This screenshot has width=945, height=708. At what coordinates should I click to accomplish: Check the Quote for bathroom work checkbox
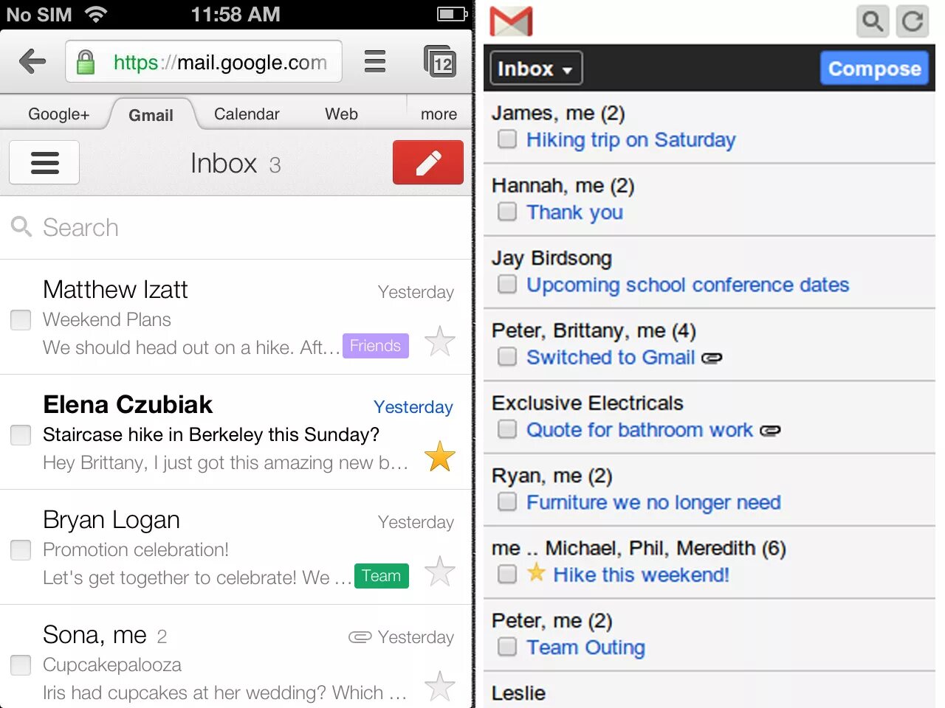[x=507, y=428]
